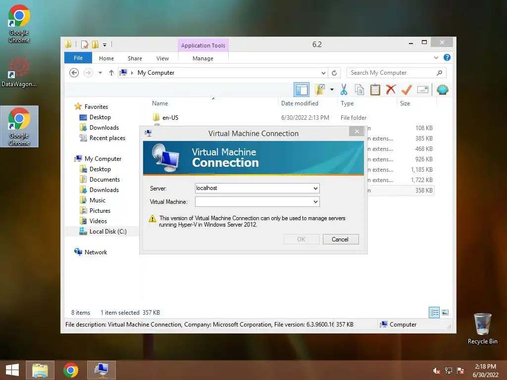
Task: Open the Server combo box dropdown
Action: pyautogui.click(x=315, y=188)
